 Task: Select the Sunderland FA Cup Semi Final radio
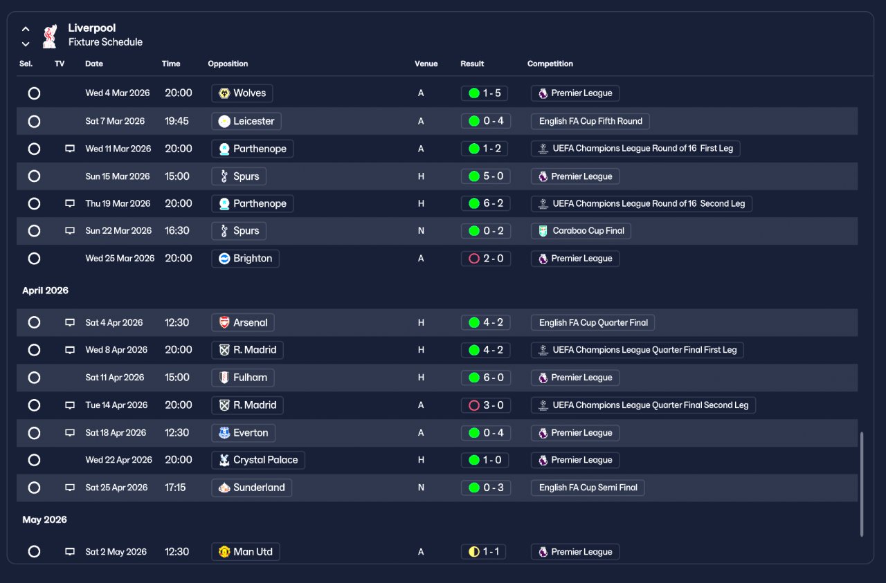(34, 488)
